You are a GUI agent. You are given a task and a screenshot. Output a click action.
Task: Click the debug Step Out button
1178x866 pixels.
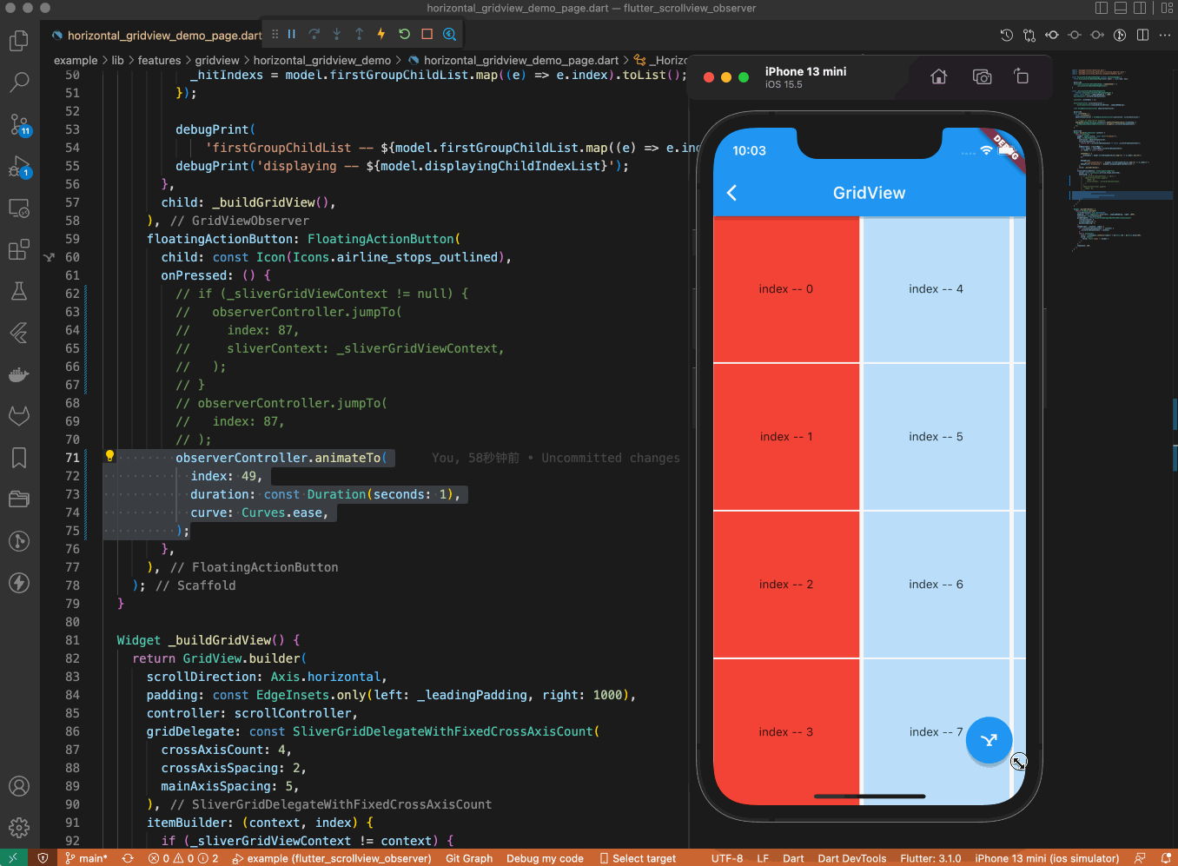pos(360,34)
